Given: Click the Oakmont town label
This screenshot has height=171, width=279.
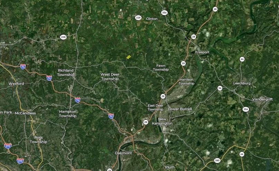Looking at the screenshot, I should 123,153.
